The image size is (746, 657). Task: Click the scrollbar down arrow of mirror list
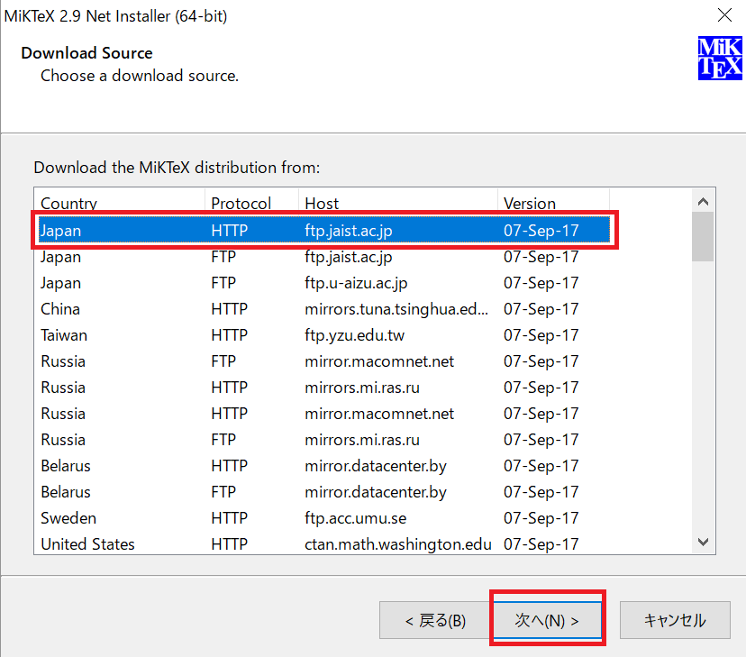click(703, 542)
